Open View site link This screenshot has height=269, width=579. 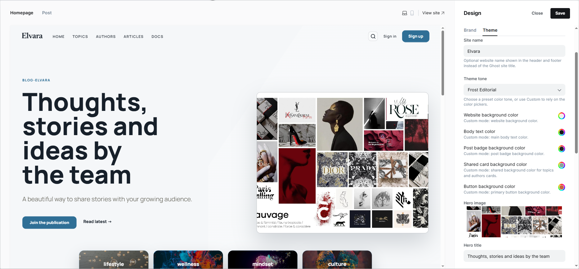(x=433, y=13)
